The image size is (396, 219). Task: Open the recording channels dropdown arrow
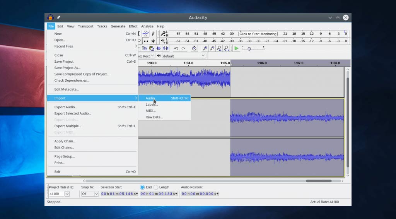coord(152,56)
